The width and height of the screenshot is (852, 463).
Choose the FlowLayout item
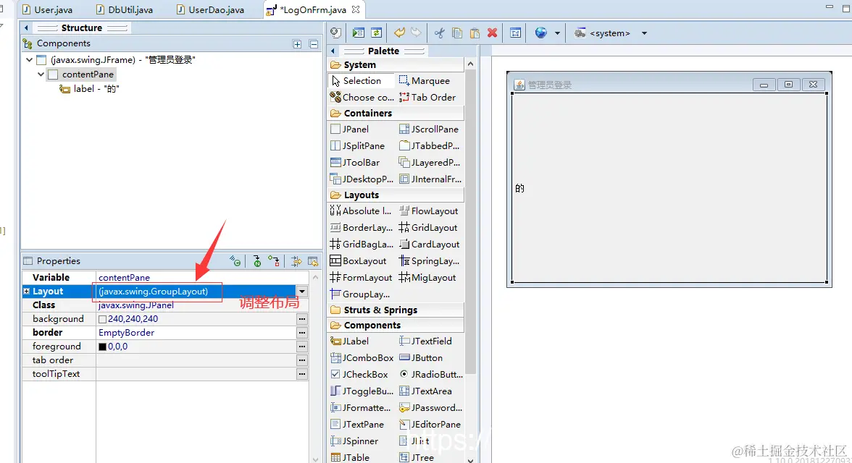[x=428, y=211]
